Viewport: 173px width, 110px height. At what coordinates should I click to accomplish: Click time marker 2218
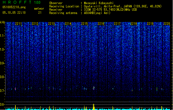coord(134,24)
